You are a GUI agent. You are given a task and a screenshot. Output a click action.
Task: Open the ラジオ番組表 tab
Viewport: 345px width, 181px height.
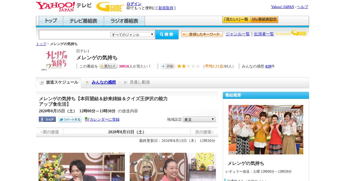[124, 21]
